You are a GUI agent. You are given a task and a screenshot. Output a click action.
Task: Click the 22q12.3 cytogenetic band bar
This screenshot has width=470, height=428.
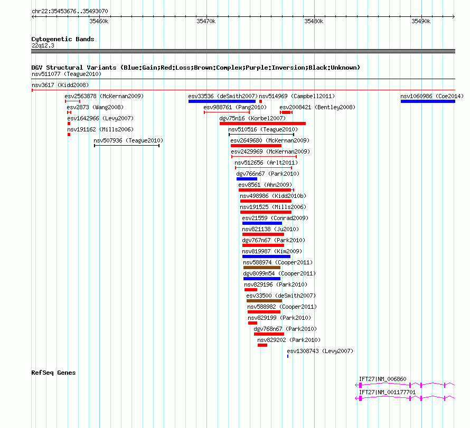[243, 51]
